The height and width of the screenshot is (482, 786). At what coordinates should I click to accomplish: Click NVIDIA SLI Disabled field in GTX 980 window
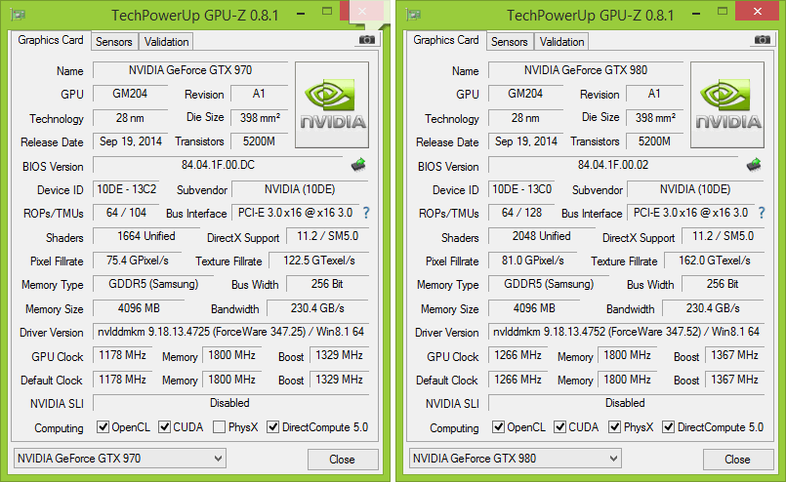click(627, 403)
